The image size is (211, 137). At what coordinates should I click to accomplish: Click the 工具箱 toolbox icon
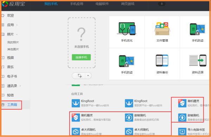(3, 105)
